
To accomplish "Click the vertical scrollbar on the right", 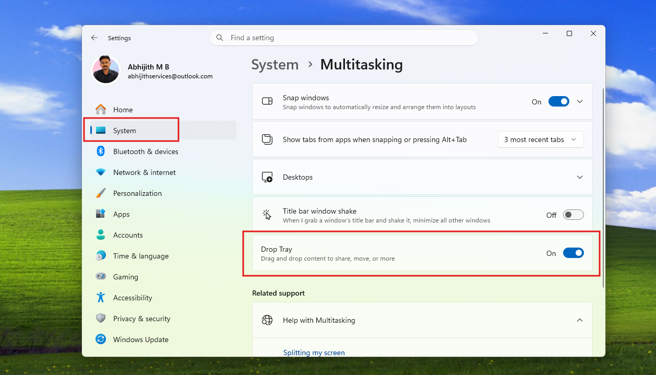I will click(603, 157).
